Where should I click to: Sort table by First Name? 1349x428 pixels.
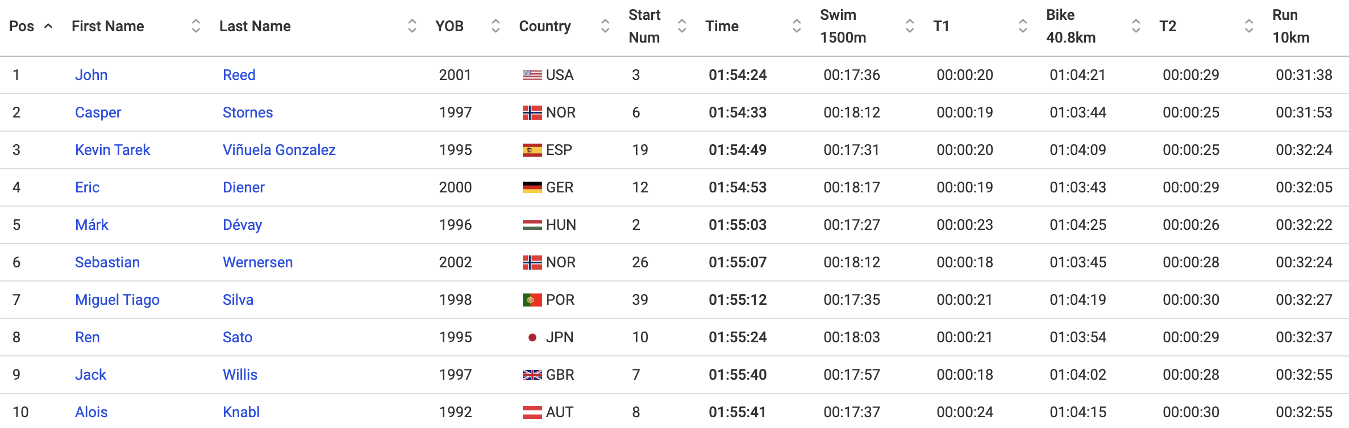click(196, 26)
